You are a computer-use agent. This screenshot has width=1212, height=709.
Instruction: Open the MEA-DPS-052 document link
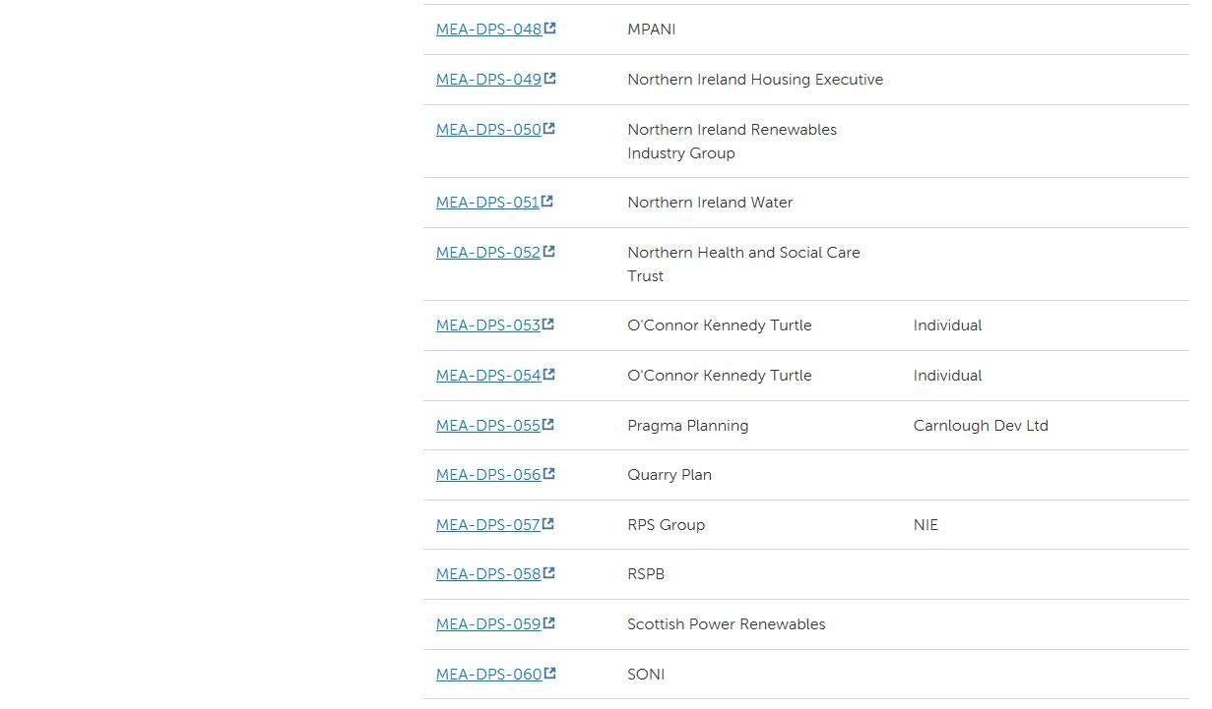[489, 253]
